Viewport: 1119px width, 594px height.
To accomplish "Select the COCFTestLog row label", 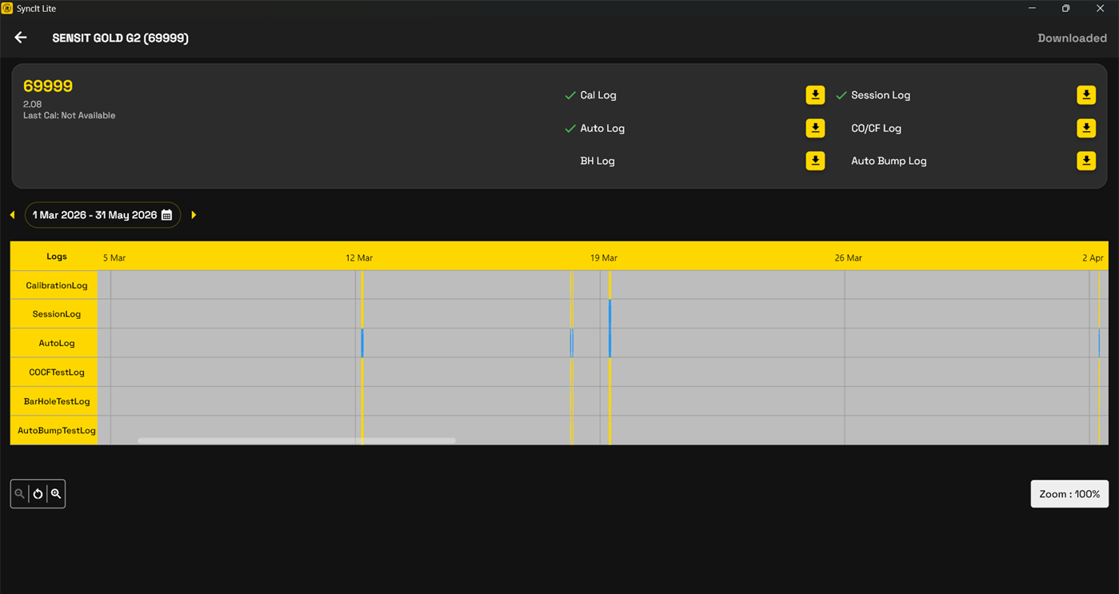I will click(57, 373).
